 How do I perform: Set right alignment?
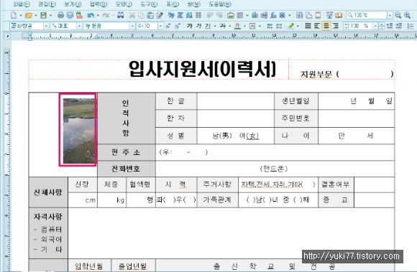click(x=336, y=26)
